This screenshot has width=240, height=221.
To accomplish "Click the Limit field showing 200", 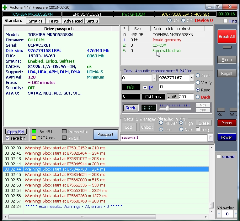I will (x=186, y=96).
